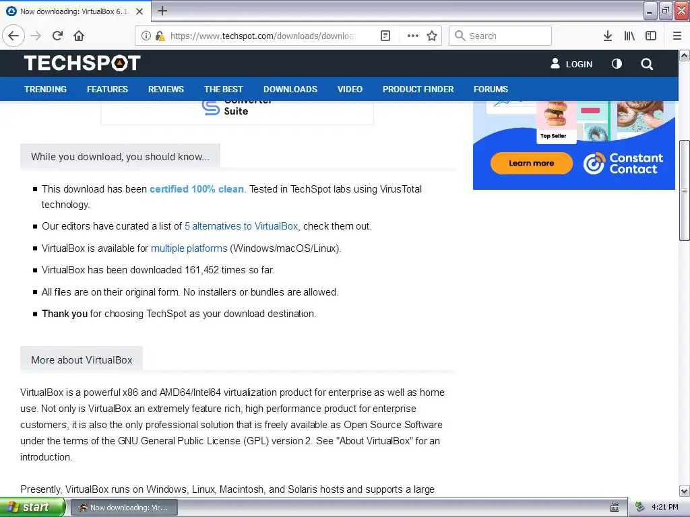Click 'Thank you' bold text

[x=65, y=314]
